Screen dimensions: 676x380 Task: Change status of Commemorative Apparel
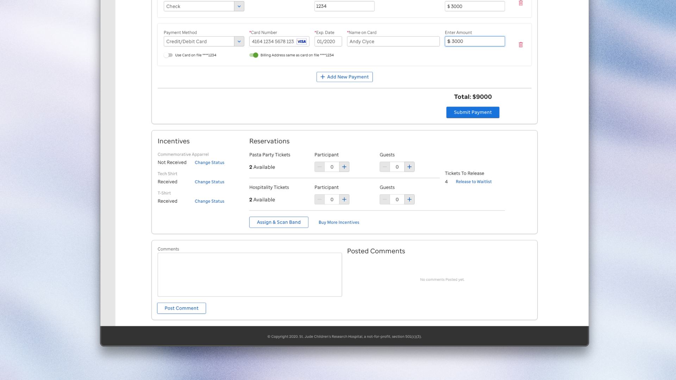tap(209, 163)
